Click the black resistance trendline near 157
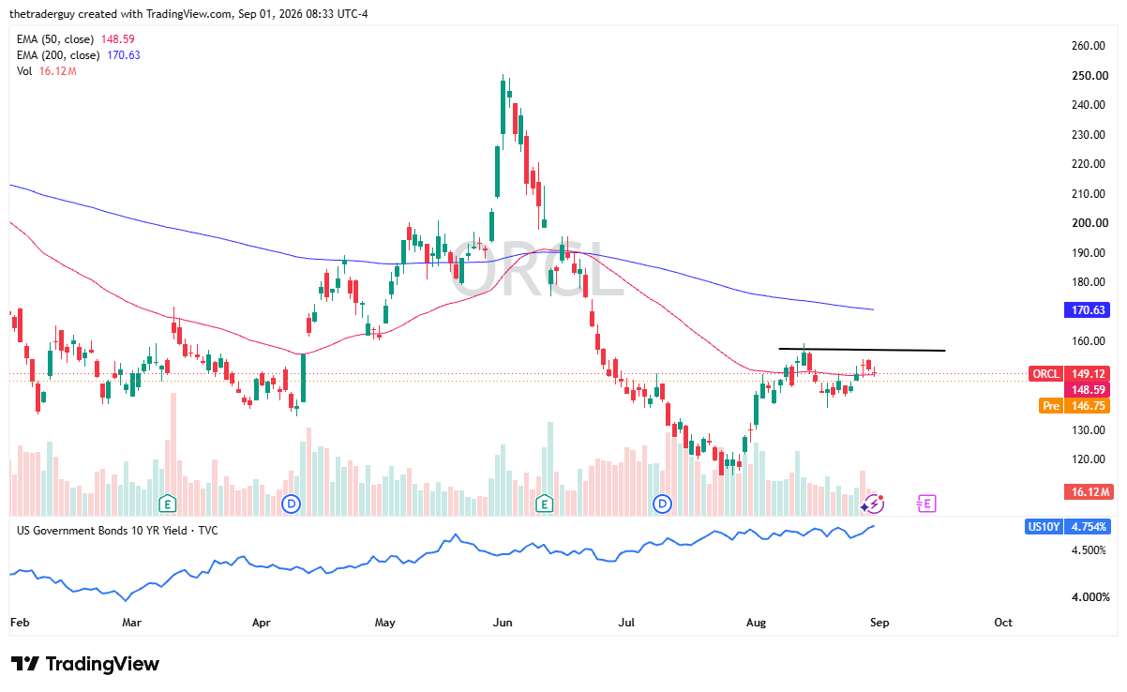The width and height of the screenshot is (1127, 692). (862, 350)
